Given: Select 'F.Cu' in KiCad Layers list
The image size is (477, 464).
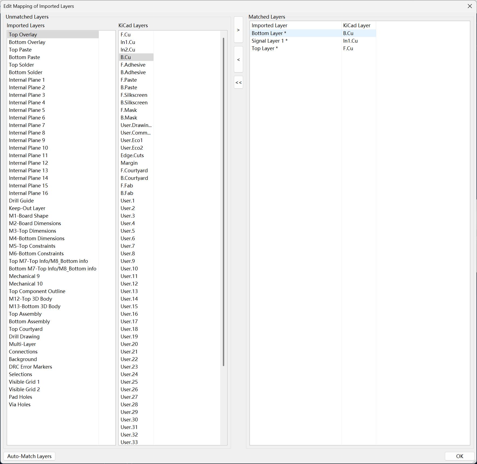Looking at the screenshot, I should pos(136,35).
